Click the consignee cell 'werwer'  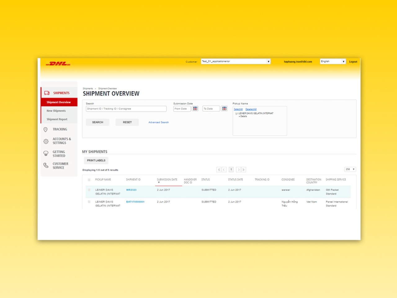click(x=286, y=190)
